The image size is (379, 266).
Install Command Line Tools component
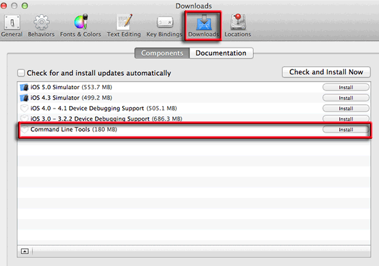point(346,130)
